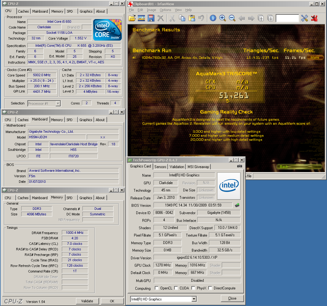Click CAS# Latency 7.0 clocks value

pos(75,244)
